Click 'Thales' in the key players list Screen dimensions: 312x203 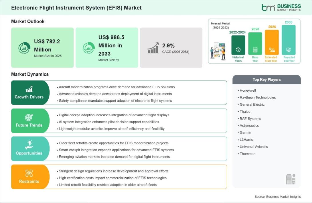click(245, 112)
